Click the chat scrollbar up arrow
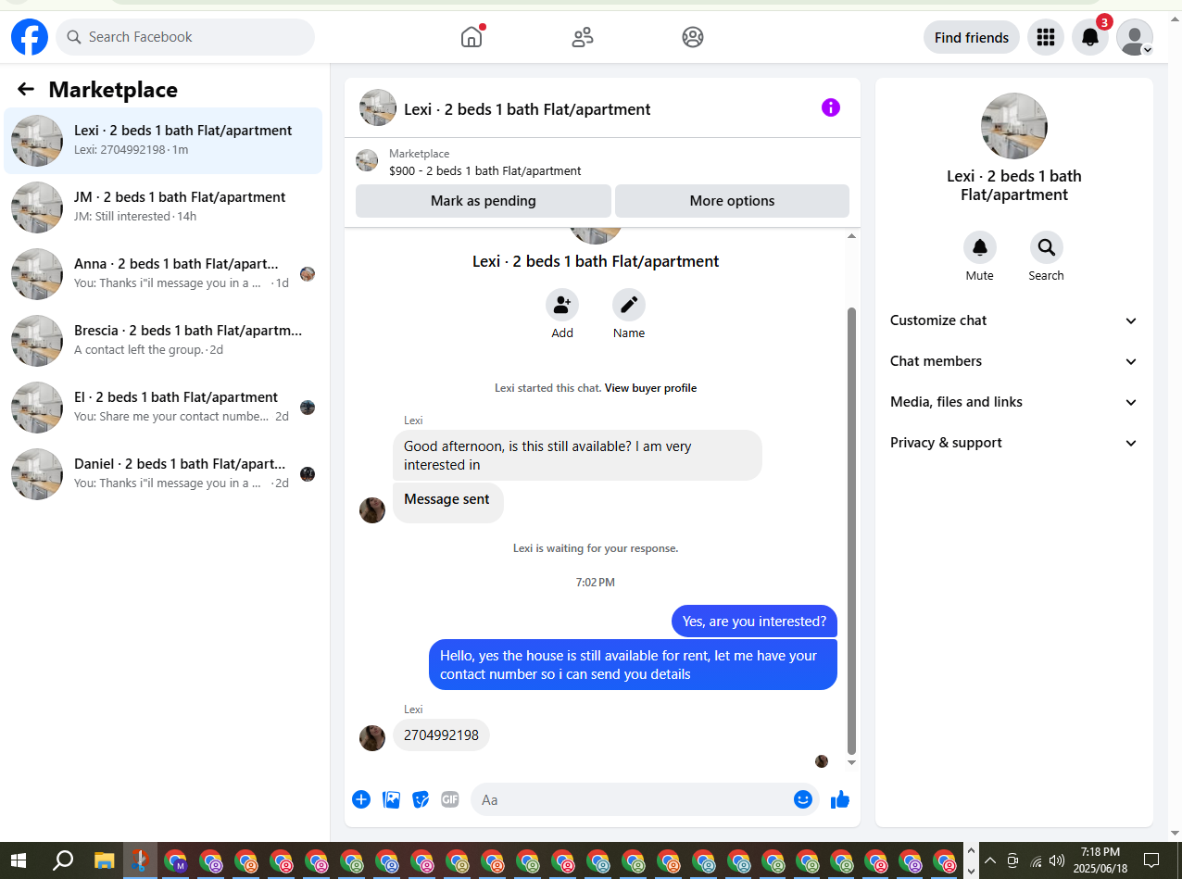 coord(852,236)
